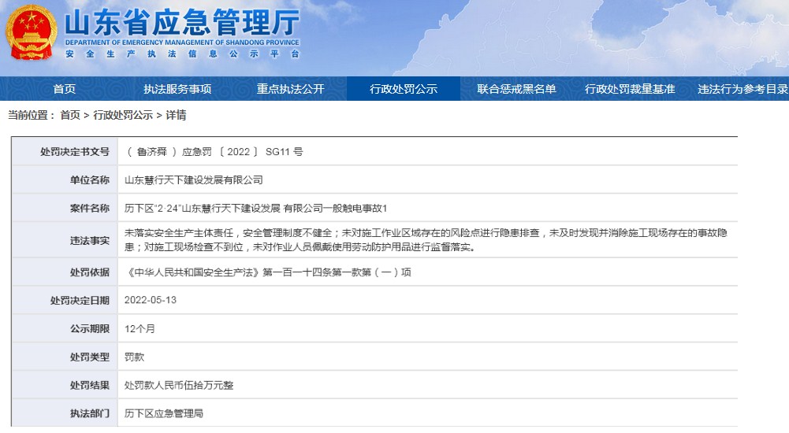
Task: Click the 单位名称 label cell
Action: (65, 179)
